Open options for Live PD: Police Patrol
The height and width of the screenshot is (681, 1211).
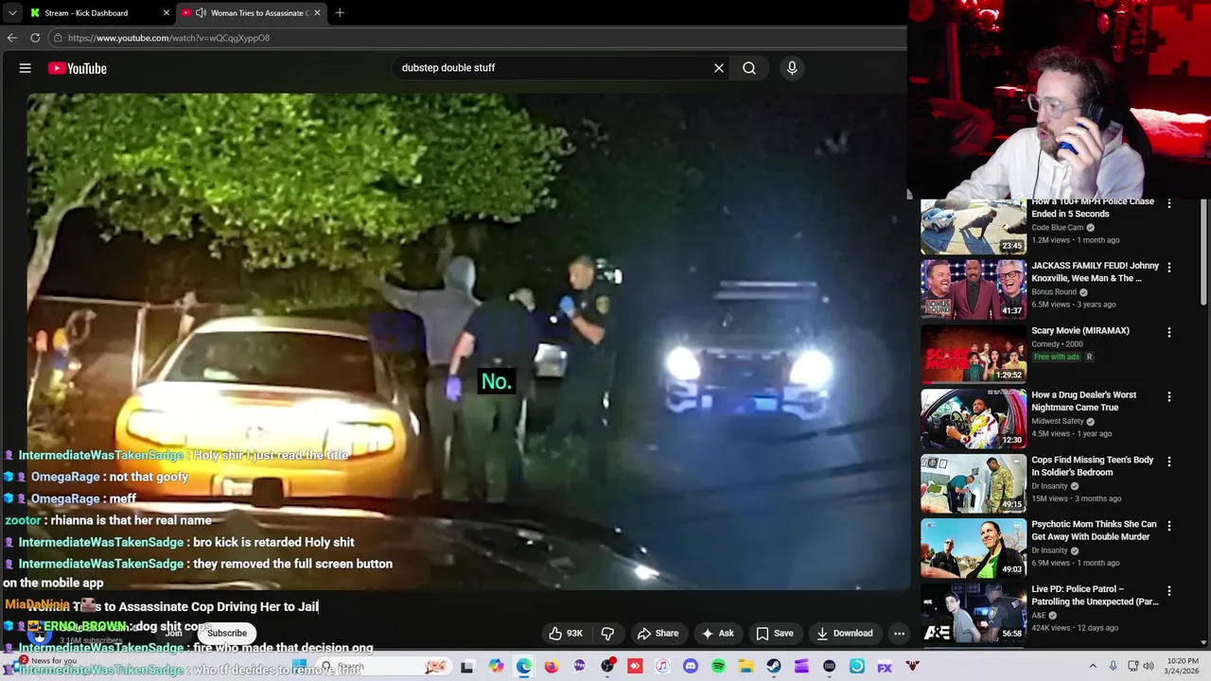pyautogui.click(x=1169, y=591)
